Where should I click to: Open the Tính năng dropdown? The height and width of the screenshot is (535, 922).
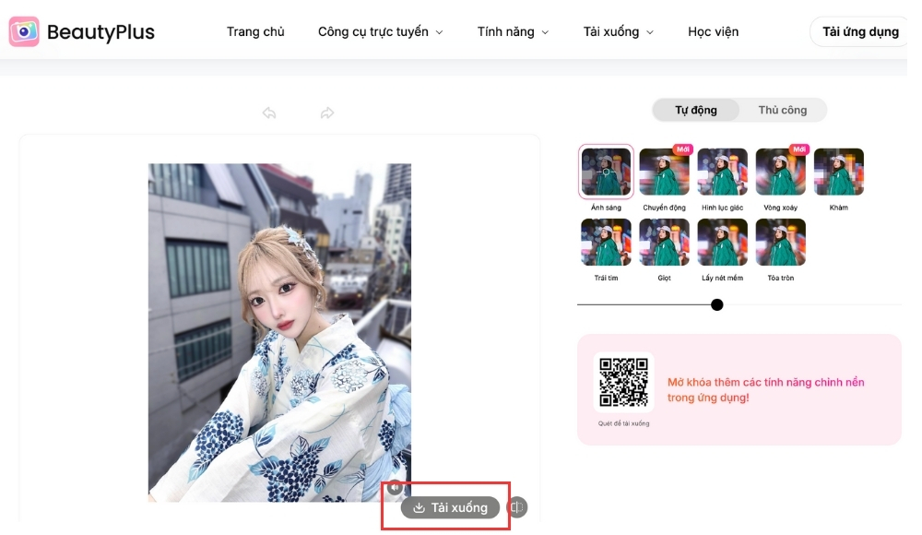(513, 32)
